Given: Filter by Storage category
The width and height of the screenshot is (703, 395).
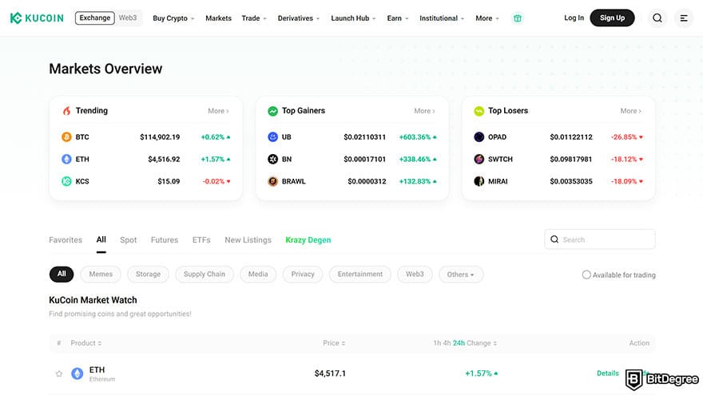Looking at the screenshot, I should (x=148, y=274).
